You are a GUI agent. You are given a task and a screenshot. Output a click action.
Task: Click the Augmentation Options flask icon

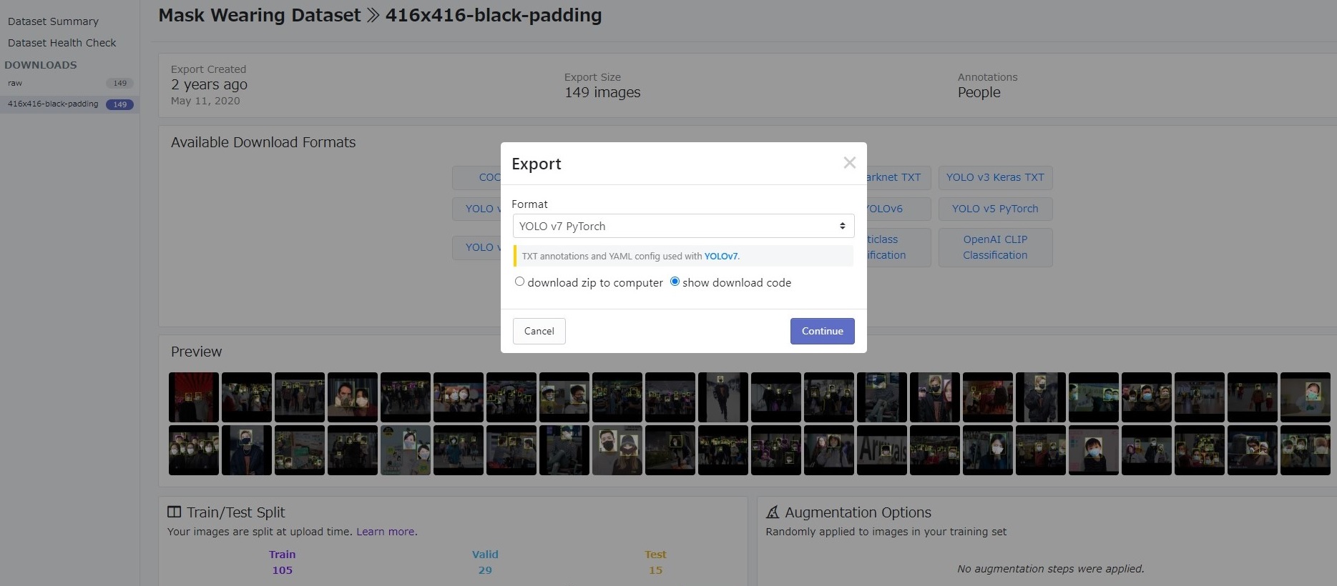[773, 512]
